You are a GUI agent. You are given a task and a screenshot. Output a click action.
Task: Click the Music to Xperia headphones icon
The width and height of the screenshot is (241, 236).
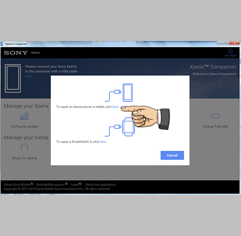(x=25, y=147)
